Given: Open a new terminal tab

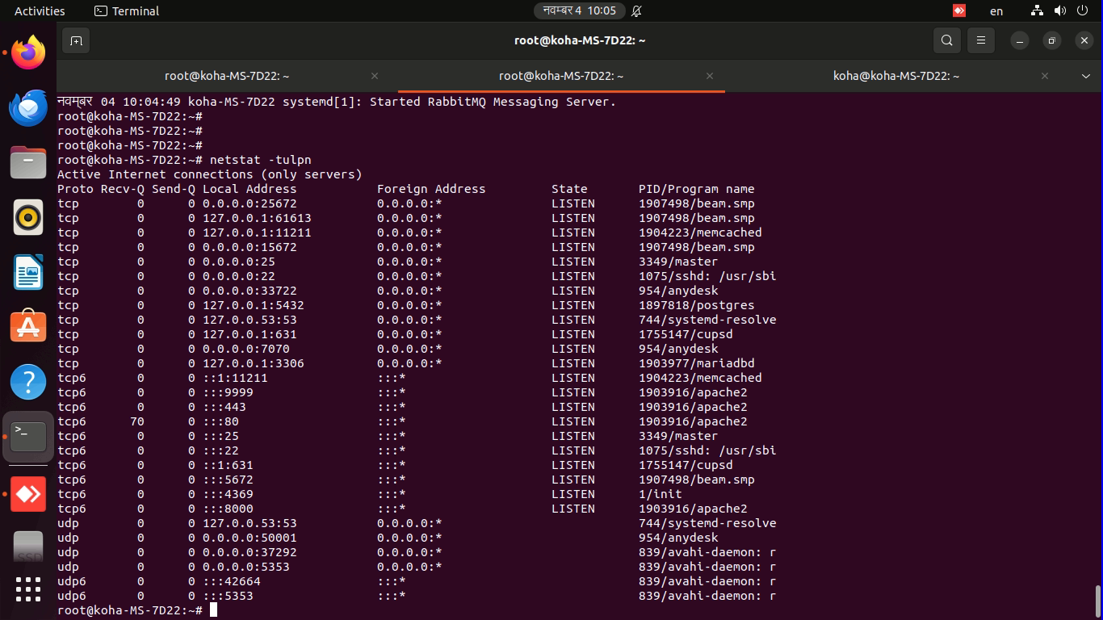Looking at the screenshot, I should click(76, 40).
